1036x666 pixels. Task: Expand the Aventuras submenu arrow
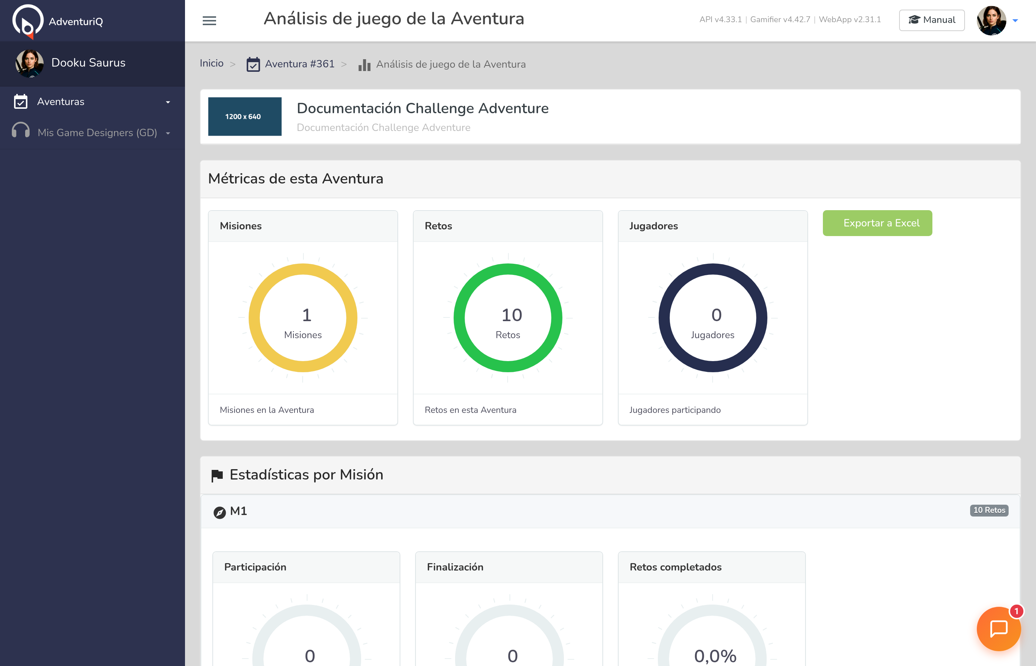(x=168, y=102)
